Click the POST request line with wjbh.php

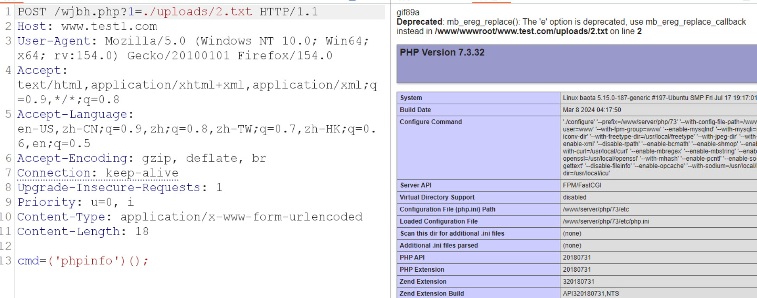pos(167,12)
